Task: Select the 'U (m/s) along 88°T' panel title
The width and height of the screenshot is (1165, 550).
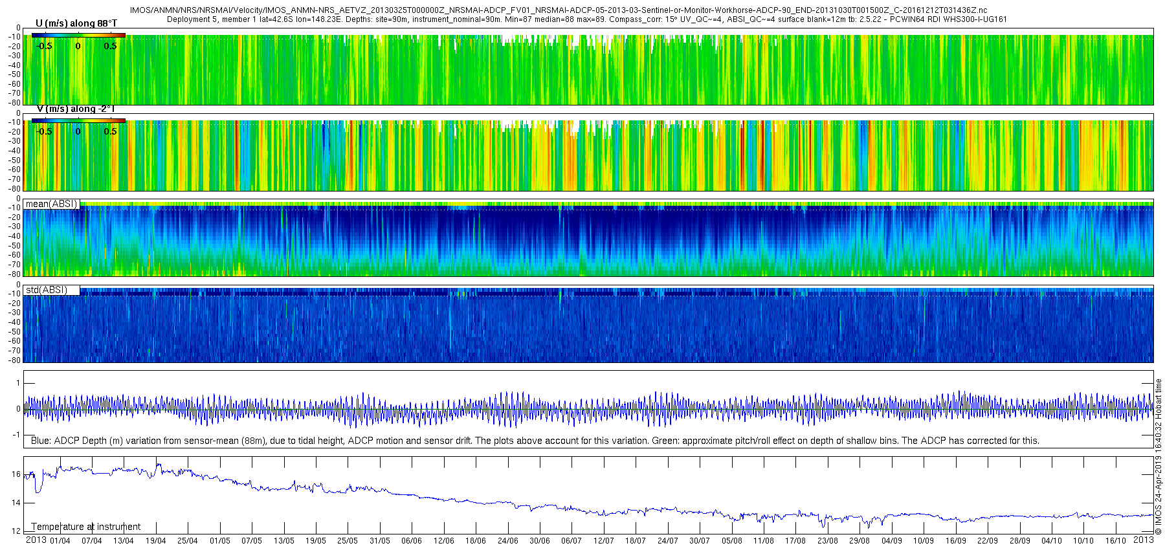Action: [x=76, y=23]
